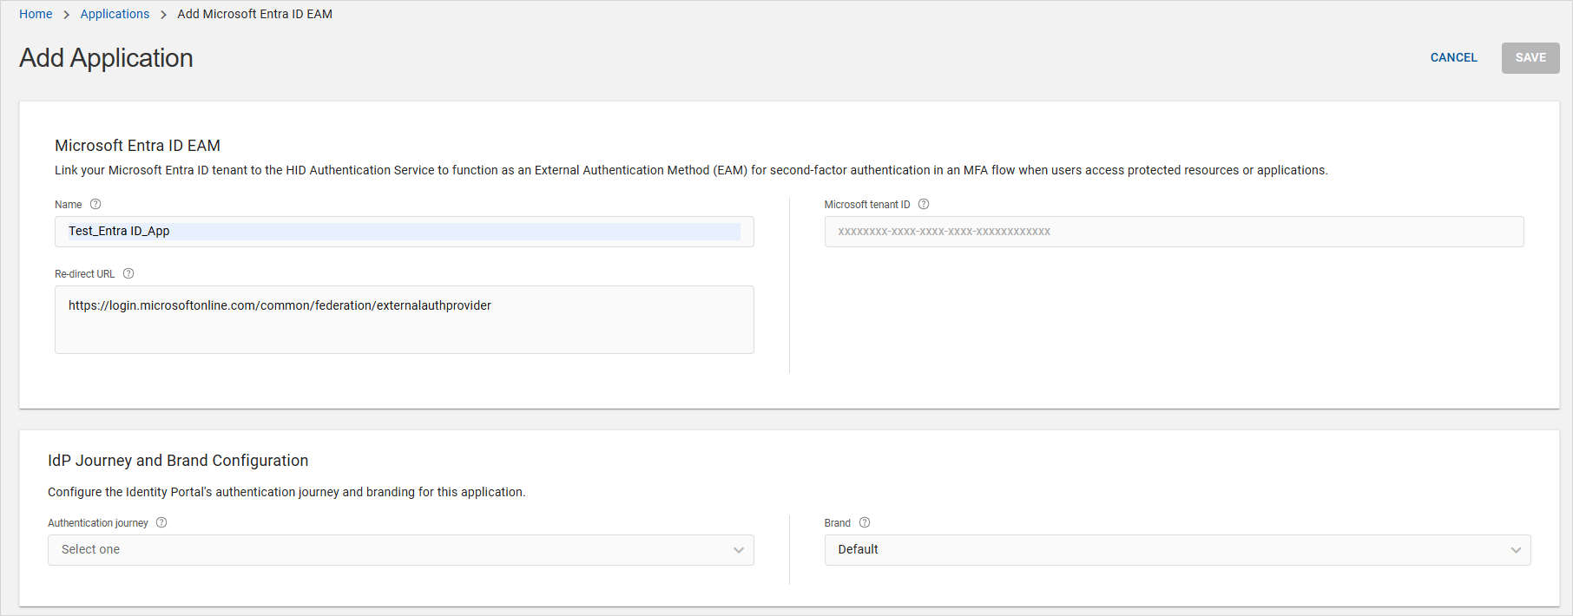Screen dimensions: 1573x616
Task: Save the new application
Action: (x=1530, y=58)
